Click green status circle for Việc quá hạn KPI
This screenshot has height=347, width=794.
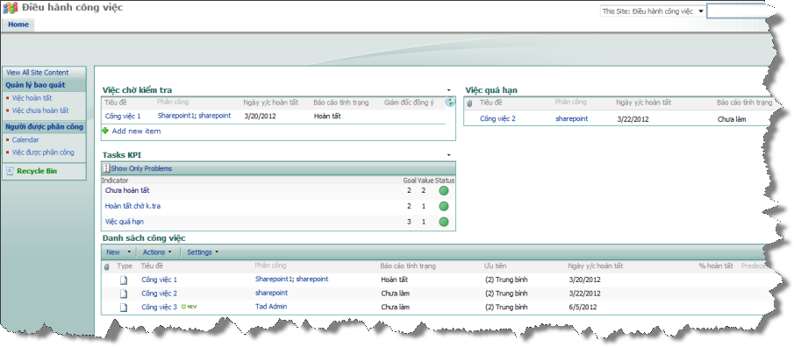[x=444, y=222]
